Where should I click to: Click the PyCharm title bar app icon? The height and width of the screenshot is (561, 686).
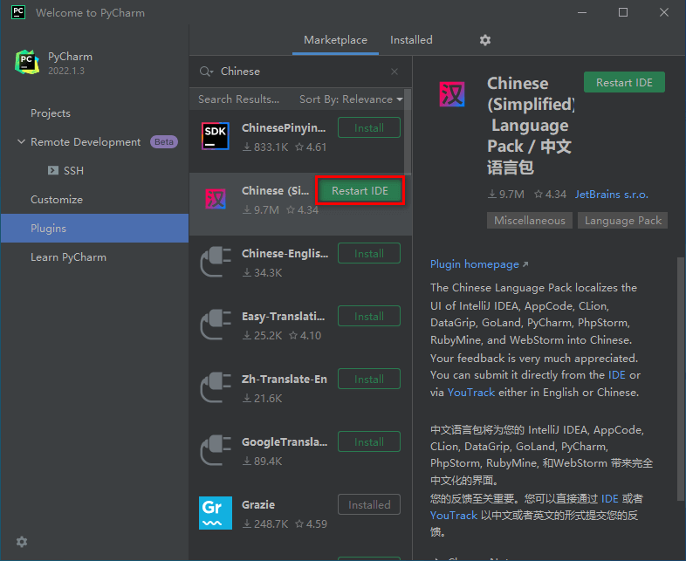point(18,12)
